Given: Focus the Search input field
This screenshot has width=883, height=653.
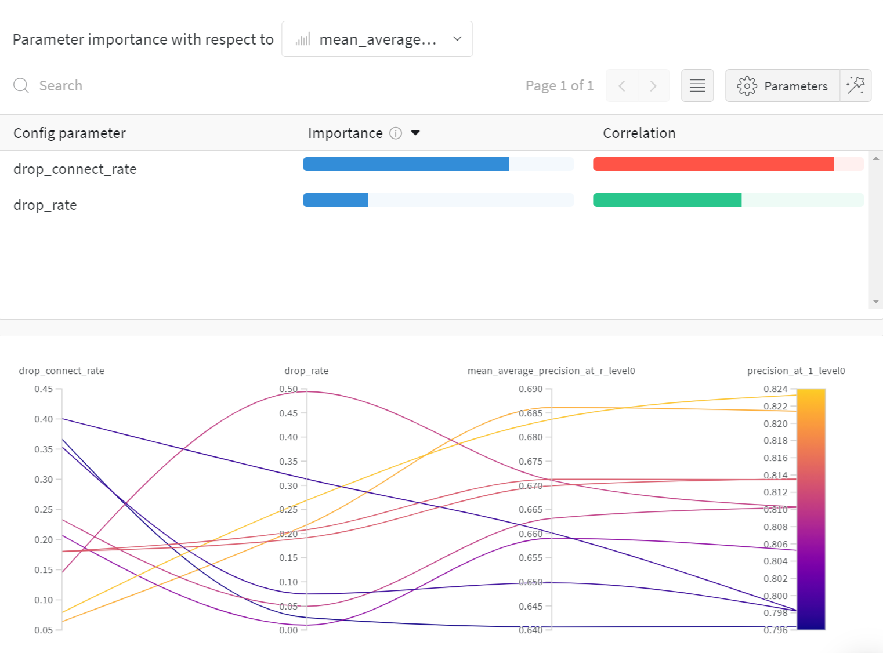Looking at the screenshot, I should [x=60, y=86].
